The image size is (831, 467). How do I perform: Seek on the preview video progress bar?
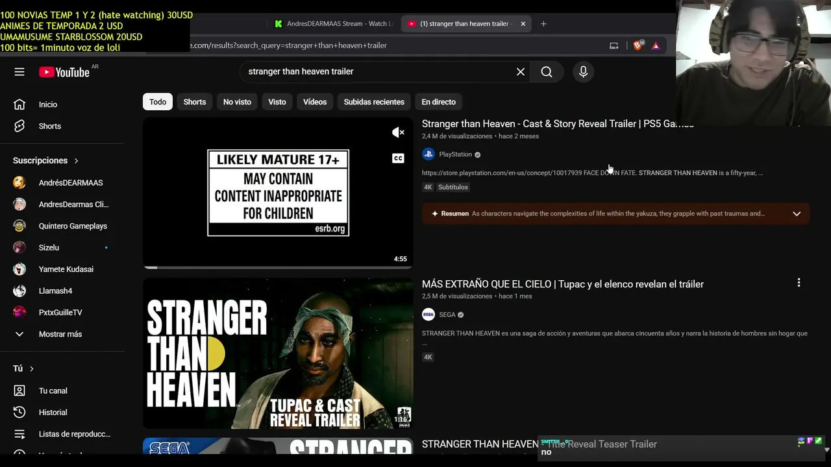278,267
